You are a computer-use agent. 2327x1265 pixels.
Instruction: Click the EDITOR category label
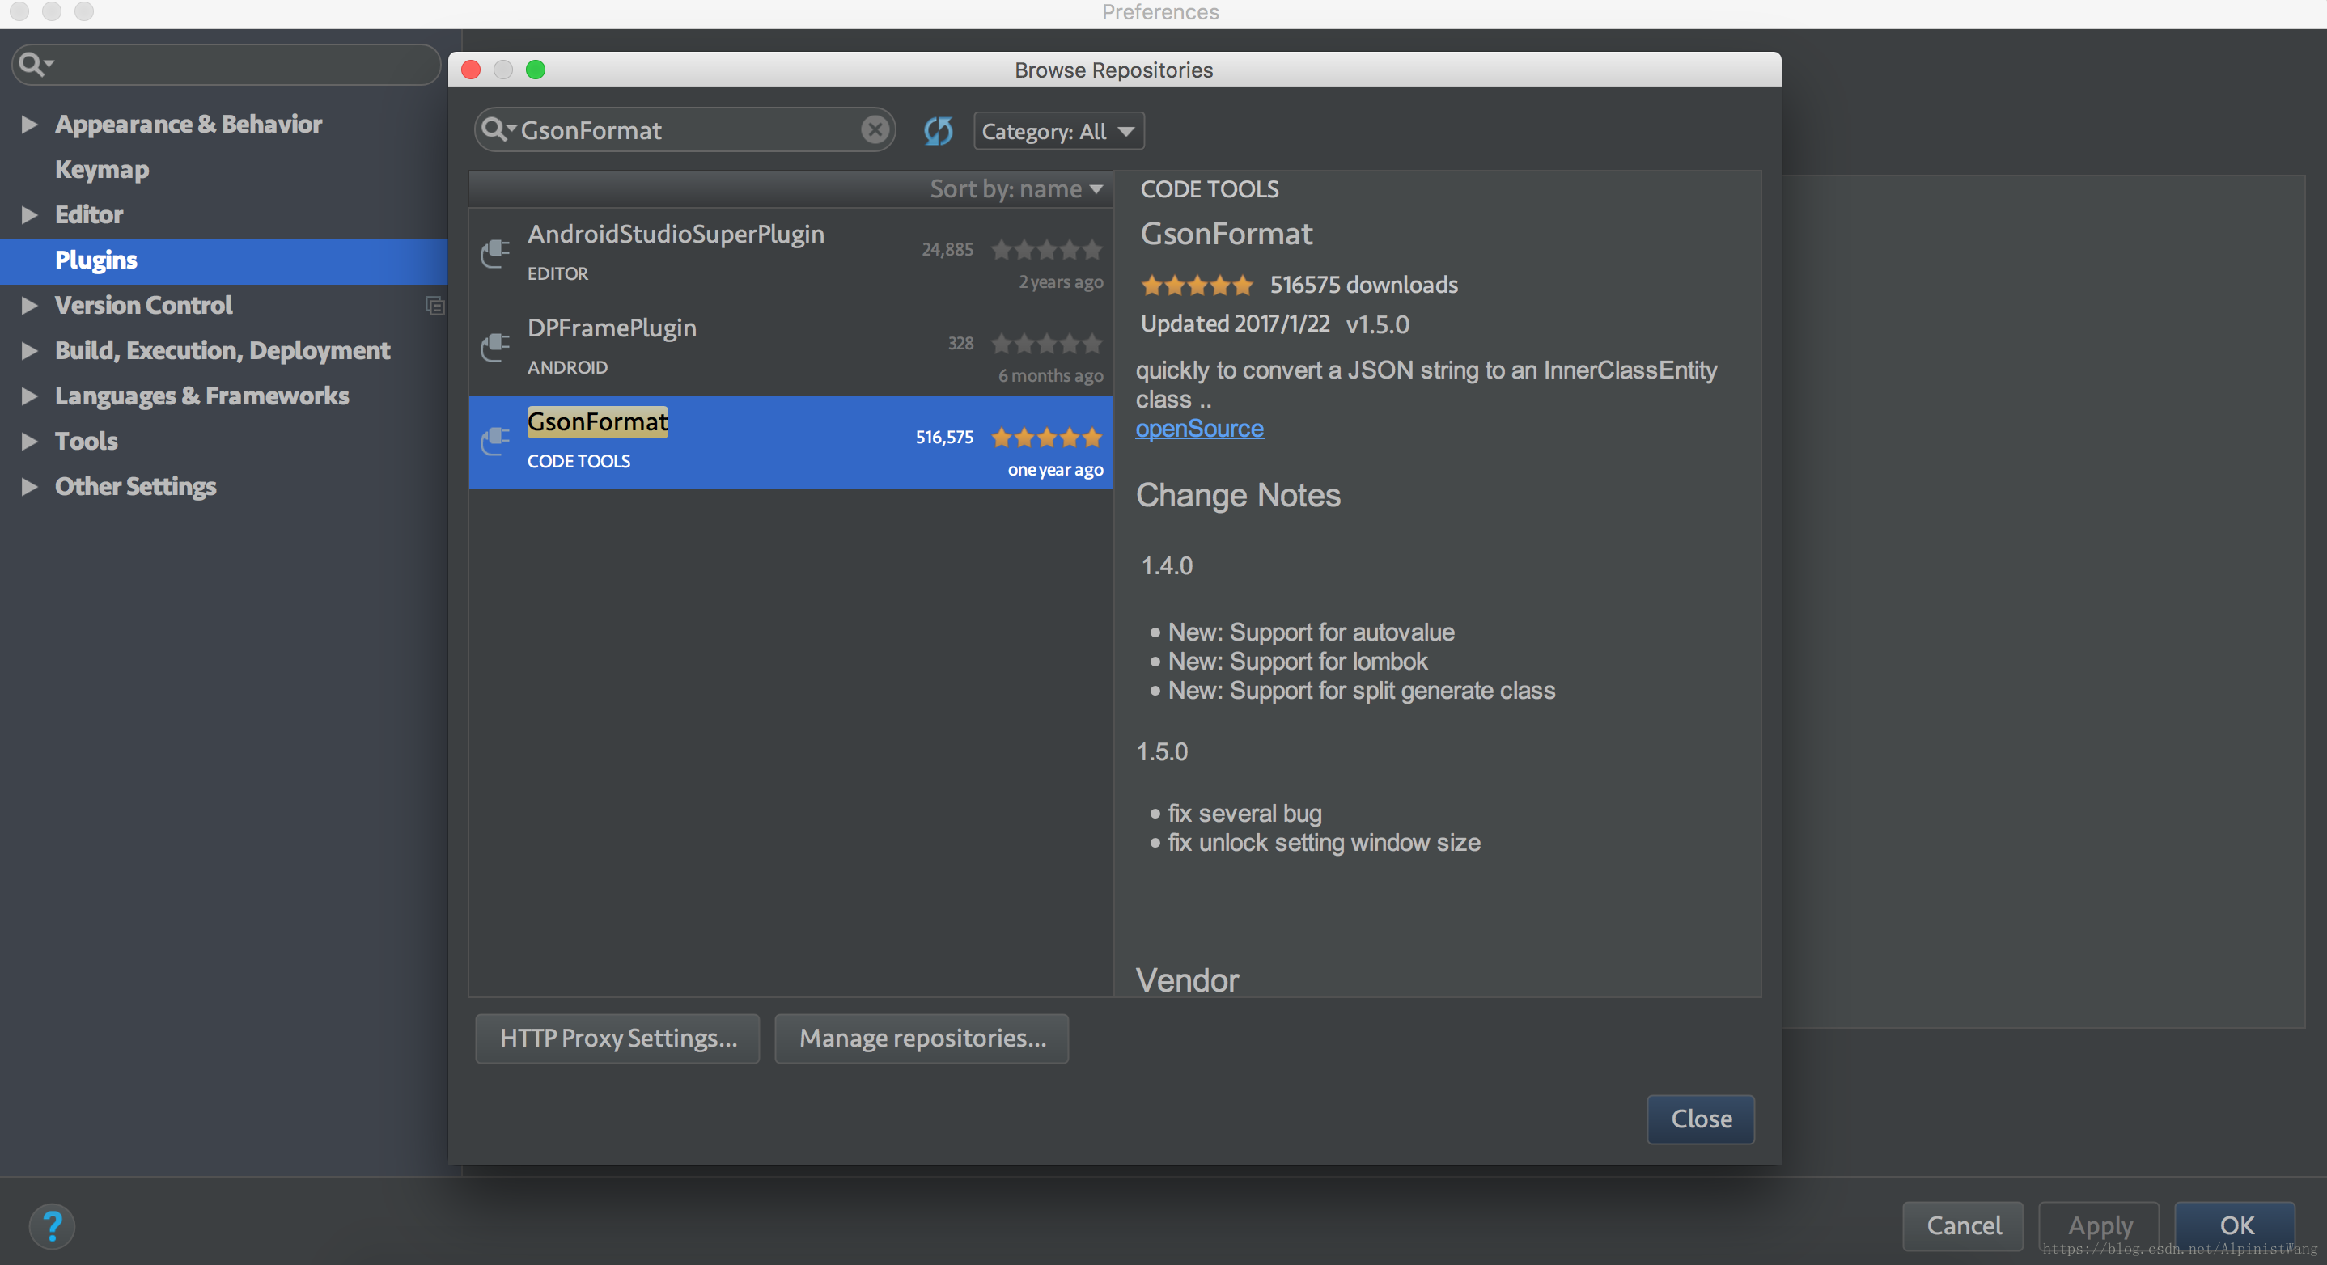tap(557, 273)
